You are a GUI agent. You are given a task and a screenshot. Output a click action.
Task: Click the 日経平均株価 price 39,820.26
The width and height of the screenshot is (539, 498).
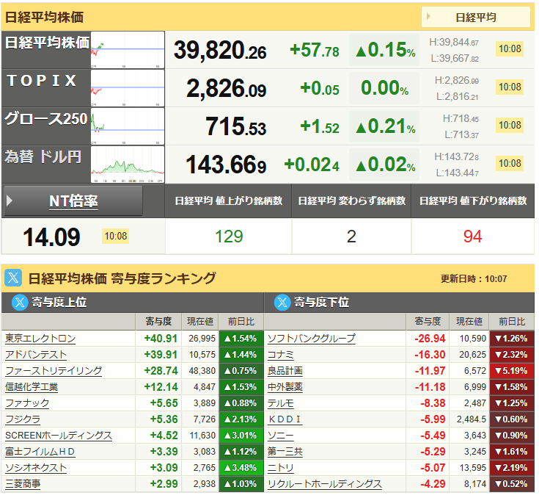point(220,50)
